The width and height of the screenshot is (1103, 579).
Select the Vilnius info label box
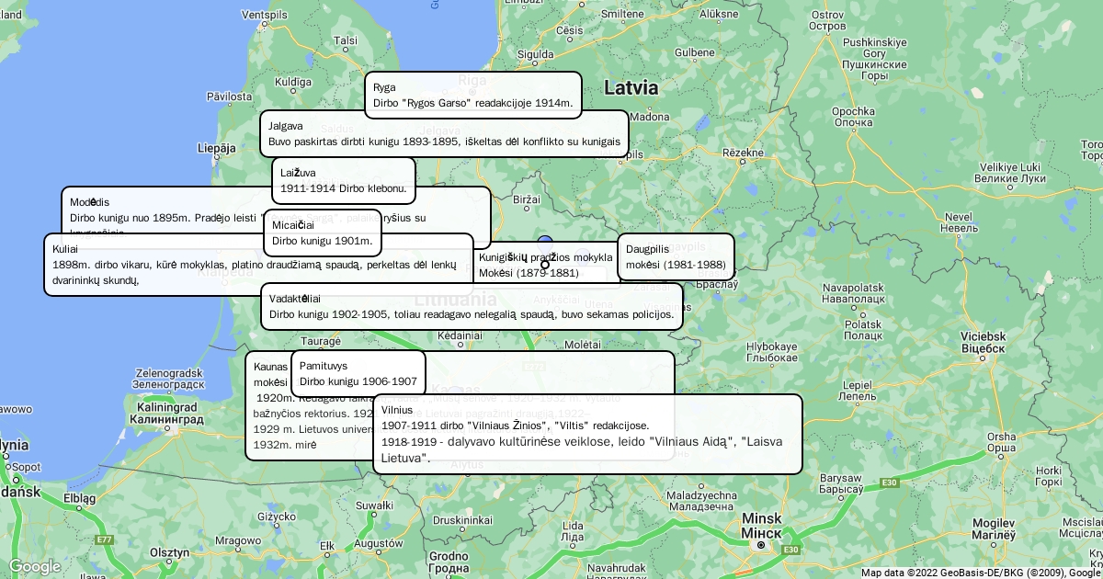click(x=588, y=434)
